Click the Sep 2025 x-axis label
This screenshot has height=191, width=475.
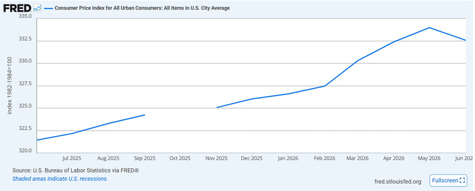pos(145,158)
